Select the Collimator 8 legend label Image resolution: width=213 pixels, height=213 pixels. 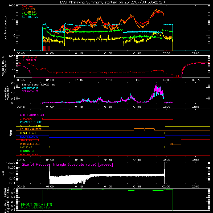[30, 88]
